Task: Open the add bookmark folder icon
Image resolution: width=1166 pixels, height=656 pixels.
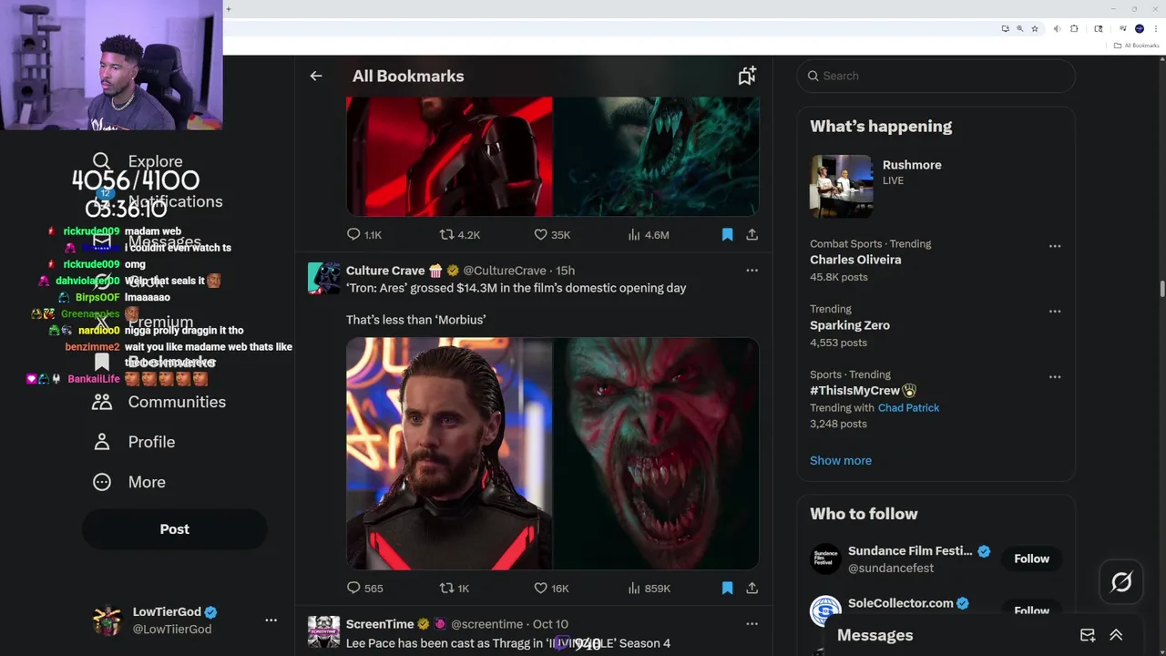Action: pyautogui.click(x=747, y=76)
